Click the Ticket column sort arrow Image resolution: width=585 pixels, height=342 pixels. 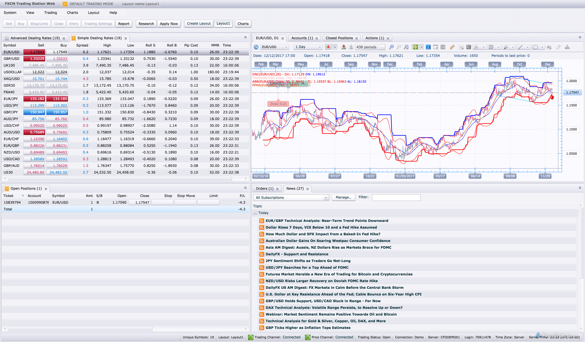(x=23, y=196)
